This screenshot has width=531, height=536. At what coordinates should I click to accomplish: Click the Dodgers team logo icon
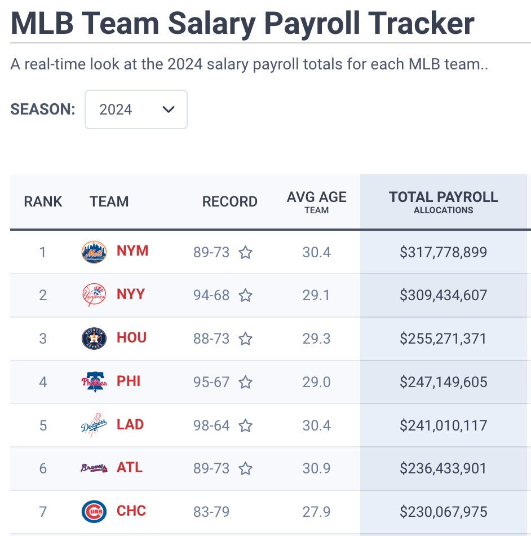[x=94, y=425]
